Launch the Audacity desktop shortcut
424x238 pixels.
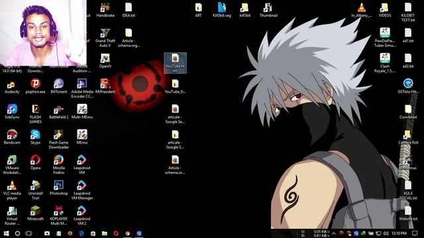[12, 86]
